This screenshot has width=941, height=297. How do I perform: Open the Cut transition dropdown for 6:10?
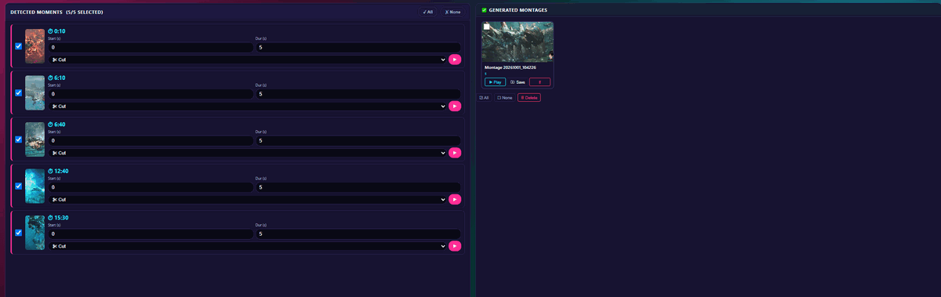pyautogui.click(x=248, y=107)
